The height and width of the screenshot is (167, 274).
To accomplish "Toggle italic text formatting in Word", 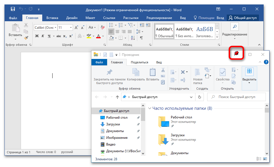I will (43, 36).
